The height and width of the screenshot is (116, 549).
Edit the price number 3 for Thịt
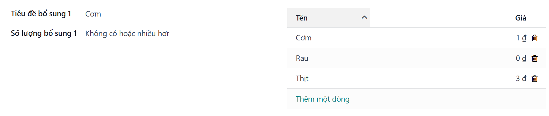518,79
